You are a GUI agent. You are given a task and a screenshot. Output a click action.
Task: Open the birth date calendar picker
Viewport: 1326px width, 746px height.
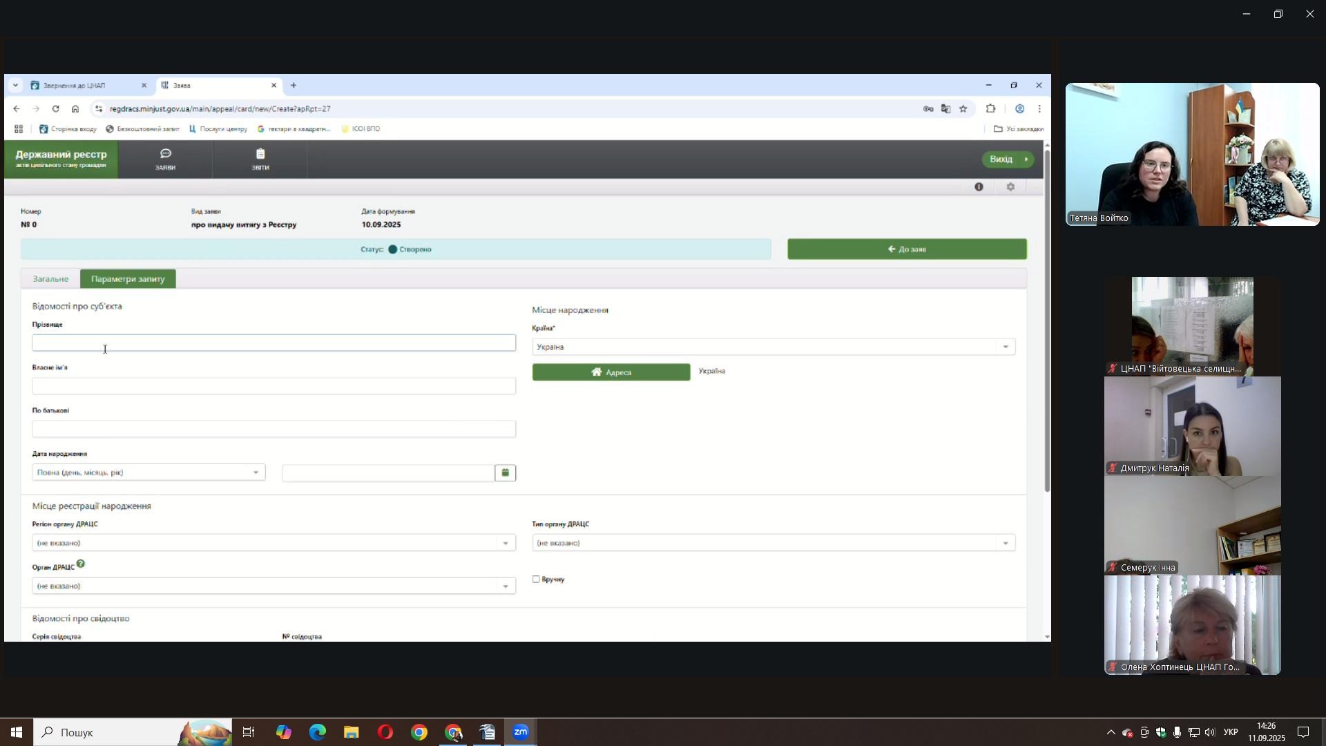[x=505, y=473]
